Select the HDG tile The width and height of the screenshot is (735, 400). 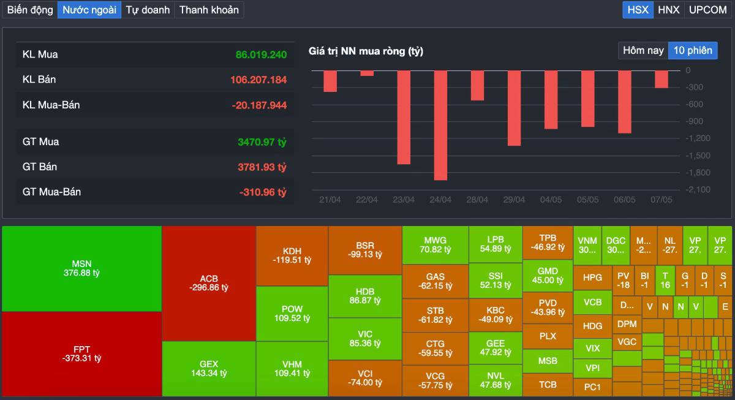pos(592,326)
